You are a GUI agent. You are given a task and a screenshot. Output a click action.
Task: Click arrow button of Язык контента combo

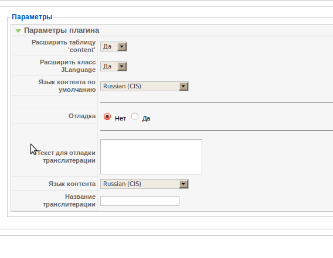(184, 184)
